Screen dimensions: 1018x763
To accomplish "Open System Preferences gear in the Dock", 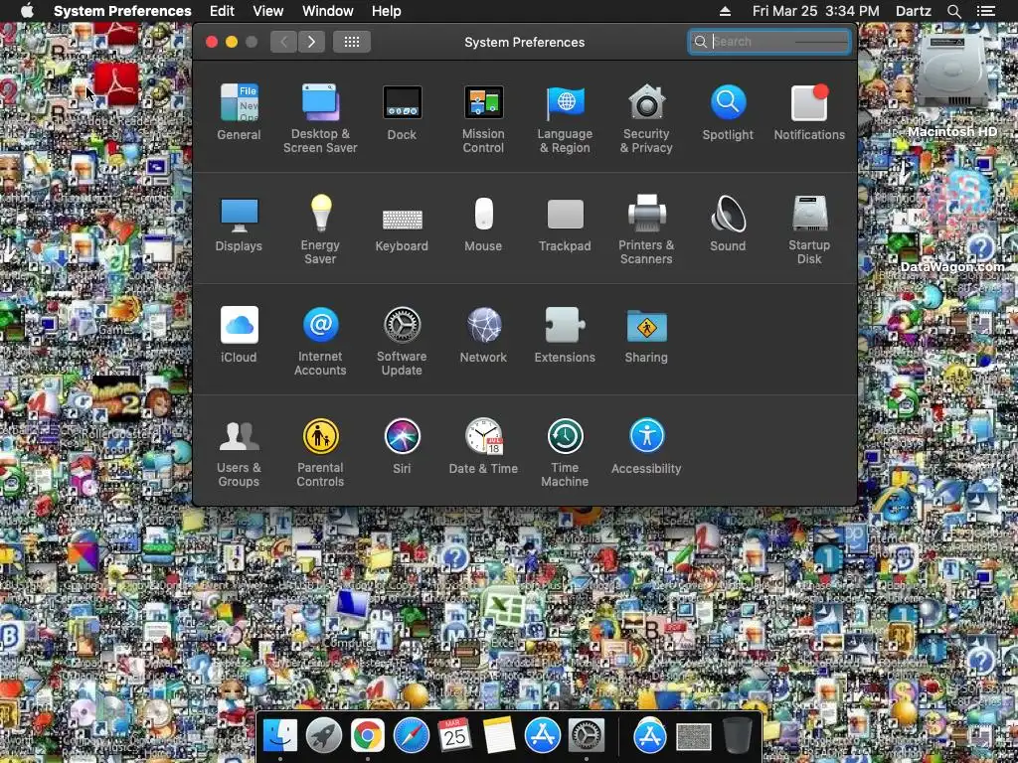I will pos(587,736).
